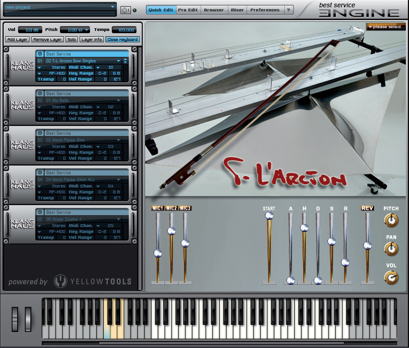Toggle power for layer 04 Metal Plates Stick ALL
Screen dimensions: 409x348
40,172
